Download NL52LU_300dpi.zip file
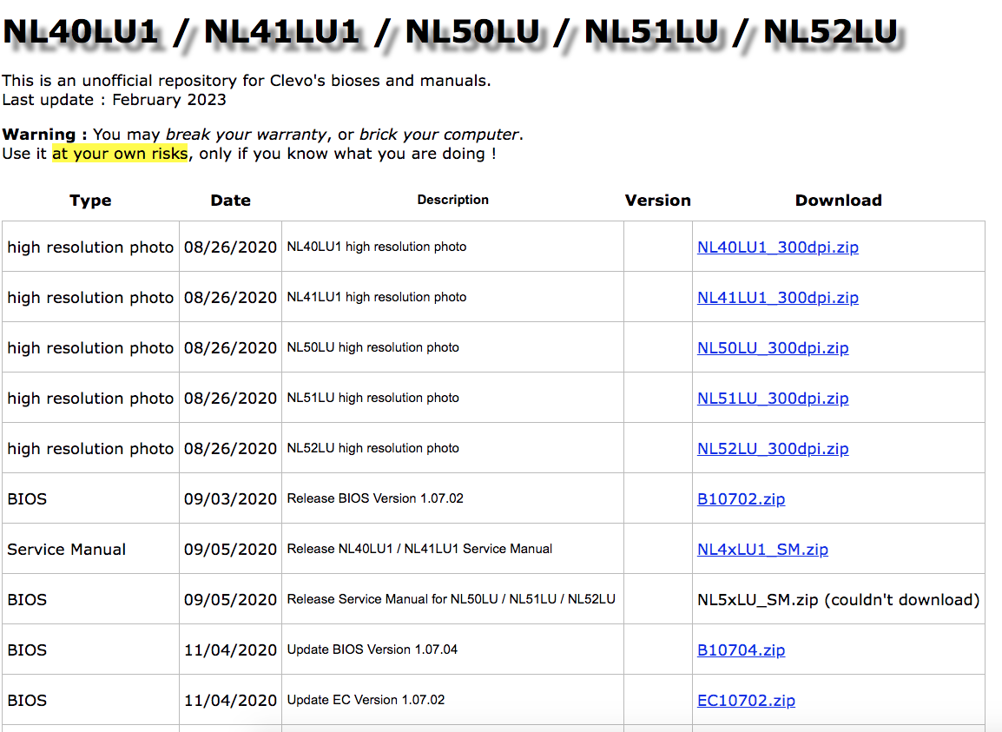1002x732 pixels. point(773,449)
